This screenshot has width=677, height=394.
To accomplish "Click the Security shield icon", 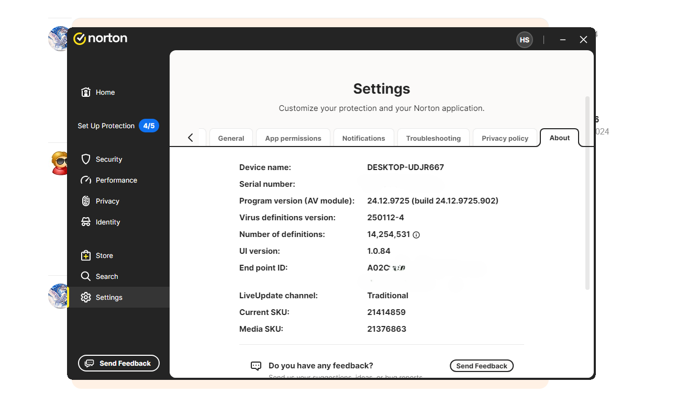I will 86,159.
